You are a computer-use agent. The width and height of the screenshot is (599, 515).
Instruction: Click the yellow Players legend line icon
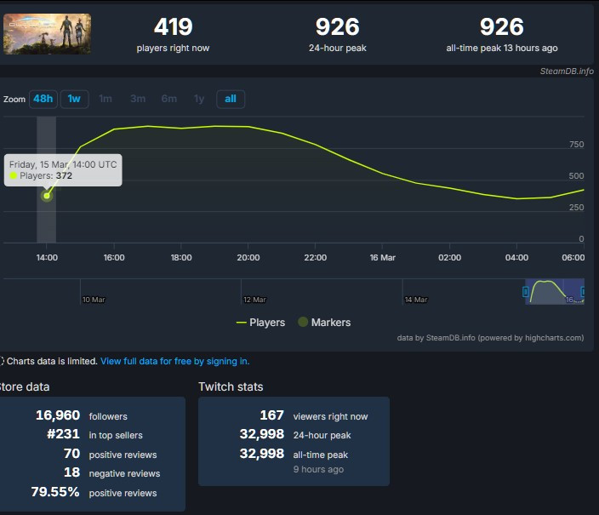click(241, 323)
